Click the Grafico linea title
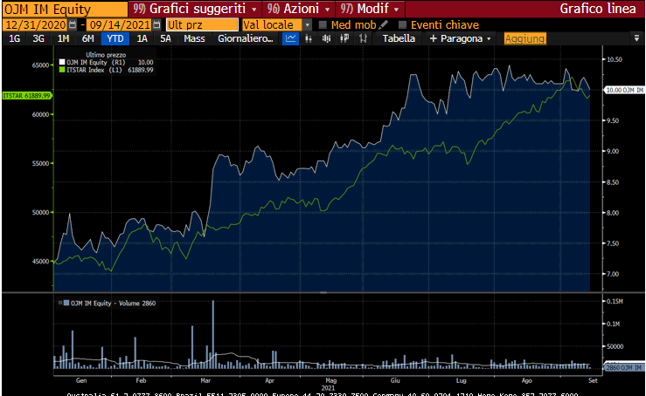 597,9
